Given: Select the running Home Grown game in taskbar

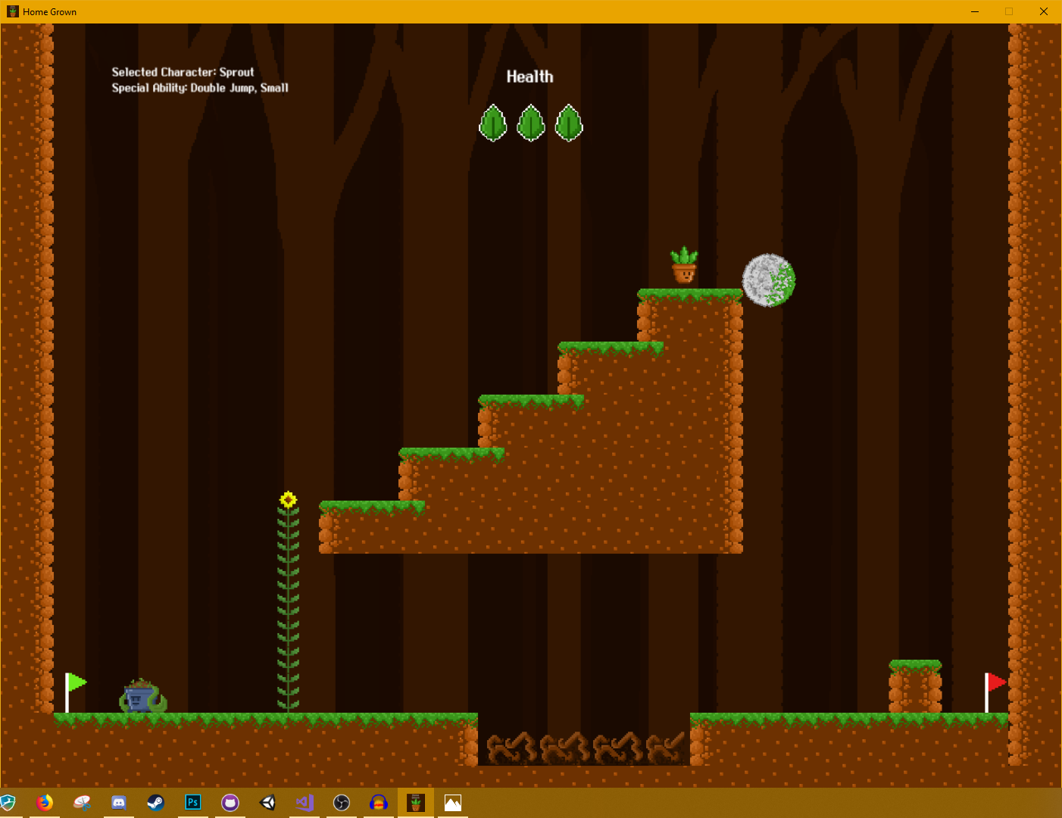Looking at the screenshot, I should point(416,803).
